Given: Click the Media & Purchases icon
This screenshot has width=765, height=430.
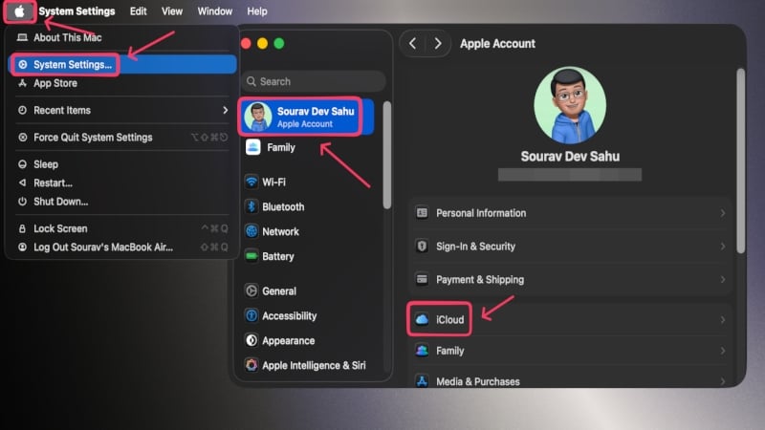Looking at the screenshot, I should (x=422, y=381).
